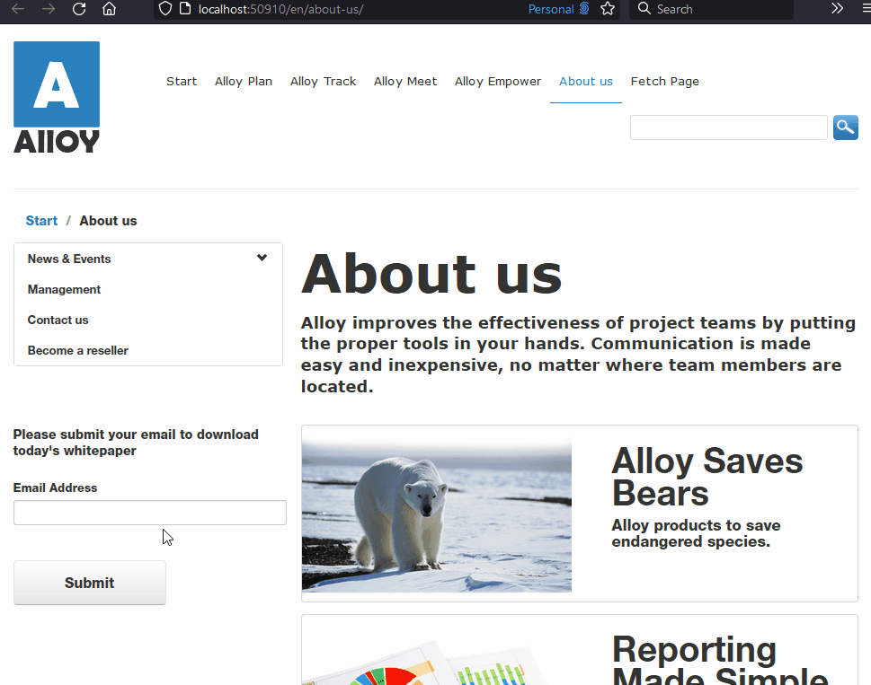Image resolution: width=871 pixels, height=685 pixels.
Task: Open the browser hamburger menu
Action: pos(867,9)
